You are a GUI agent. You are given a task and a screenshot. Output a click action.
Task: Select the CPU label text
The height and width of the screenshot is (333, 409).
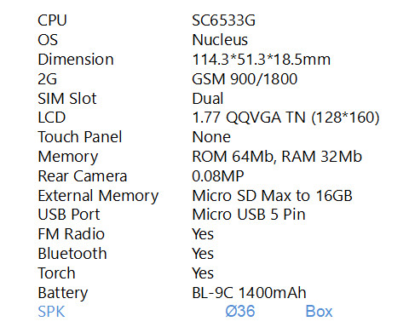52,20
